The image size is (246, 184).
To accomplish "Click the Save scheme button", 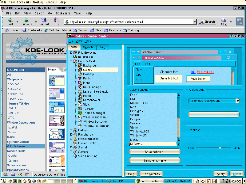I will coord(155,151).
